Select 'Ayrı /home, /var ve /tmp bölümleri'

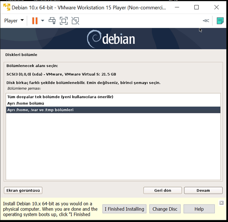pyautogui.click(x=113, y=110)
